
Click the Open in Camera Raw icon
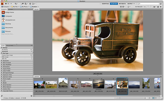(30, 4)
